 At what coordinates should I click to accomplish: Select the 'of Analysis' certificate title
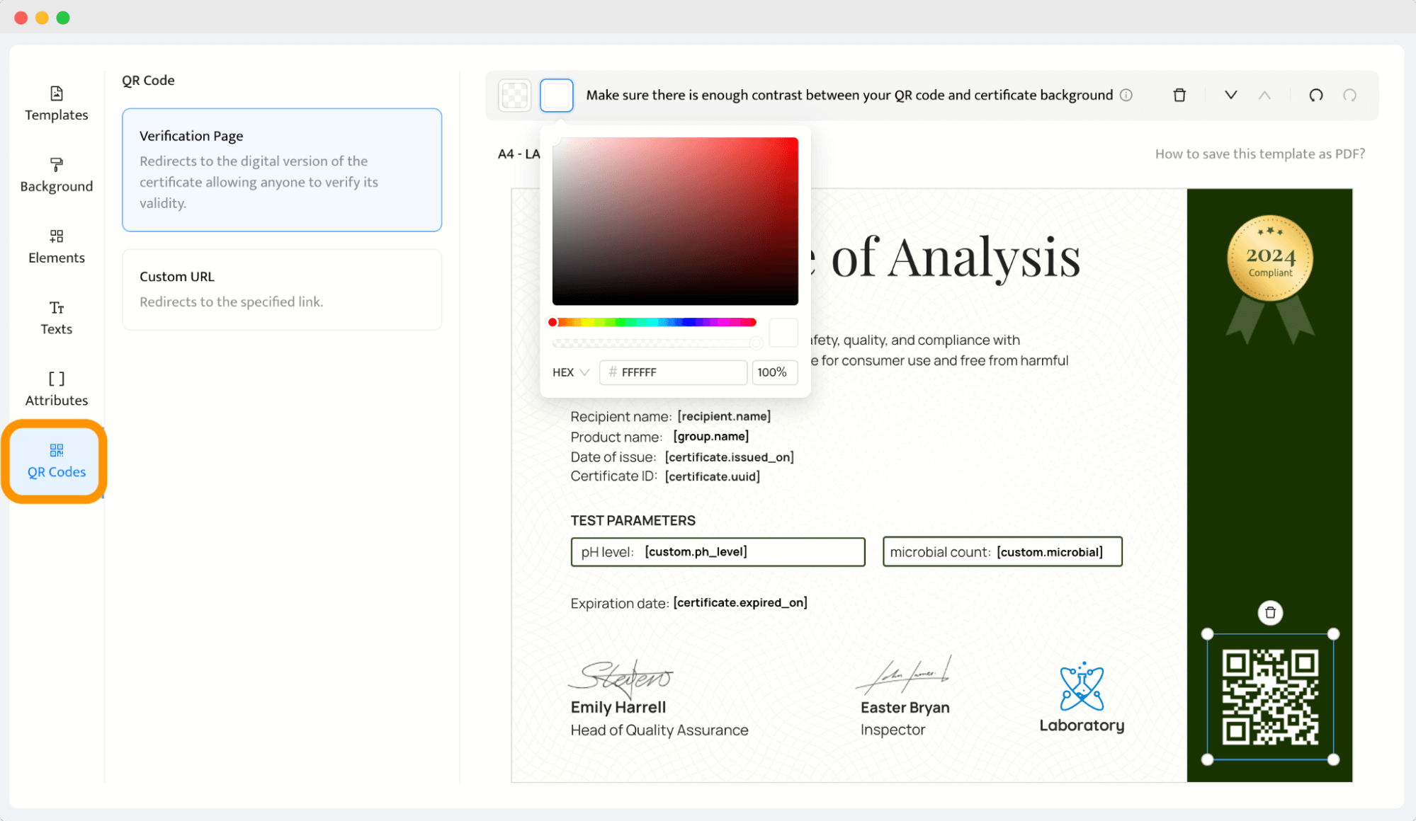(956, 258)
